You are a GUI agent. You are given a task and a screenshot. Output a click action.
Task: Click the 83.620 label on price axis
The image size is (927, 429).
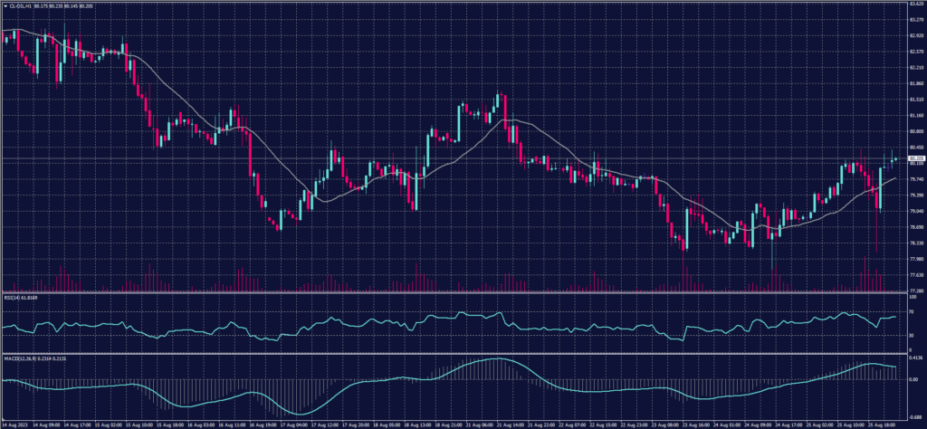coord(914,5)
